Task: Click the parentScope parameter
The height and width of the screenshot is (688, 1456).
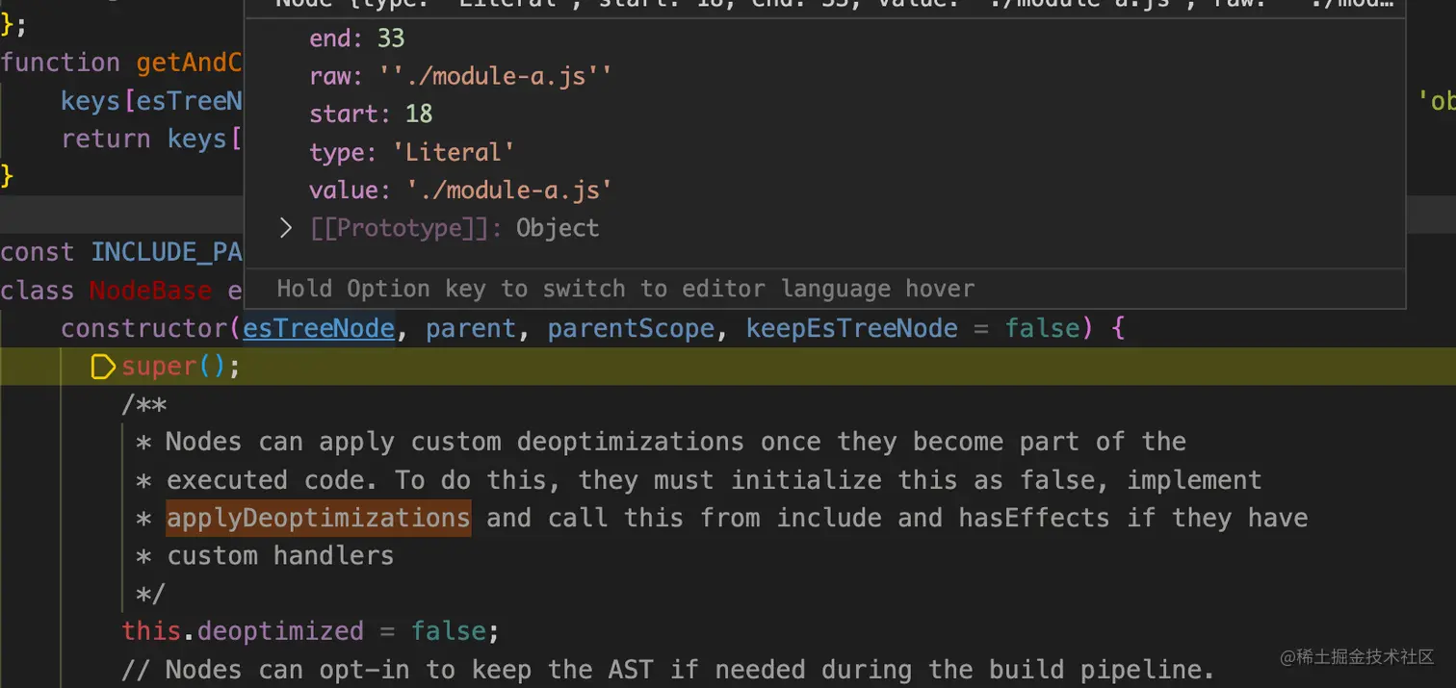Action: pyautogui.click(x=631, y=329)
